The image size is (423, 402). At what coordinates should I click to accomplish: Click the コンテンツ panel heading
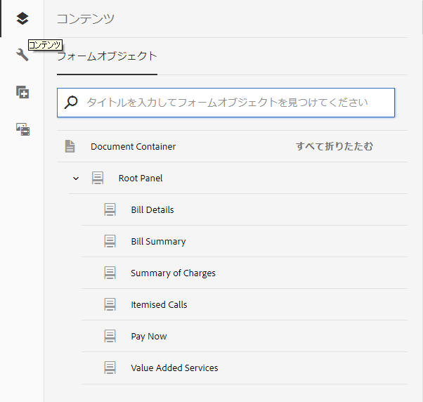(x=86, y=19)
